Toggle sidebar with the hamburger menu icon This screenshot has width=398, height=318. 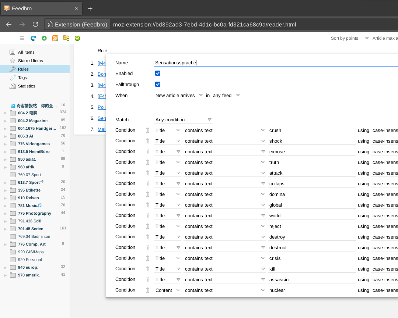coord(22,38)
